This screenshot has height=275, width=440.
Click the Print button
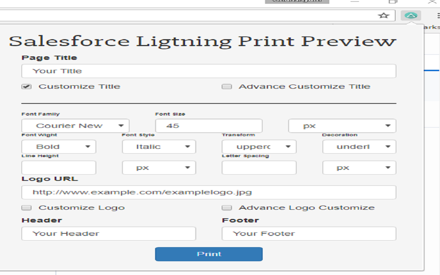[209, 254]
